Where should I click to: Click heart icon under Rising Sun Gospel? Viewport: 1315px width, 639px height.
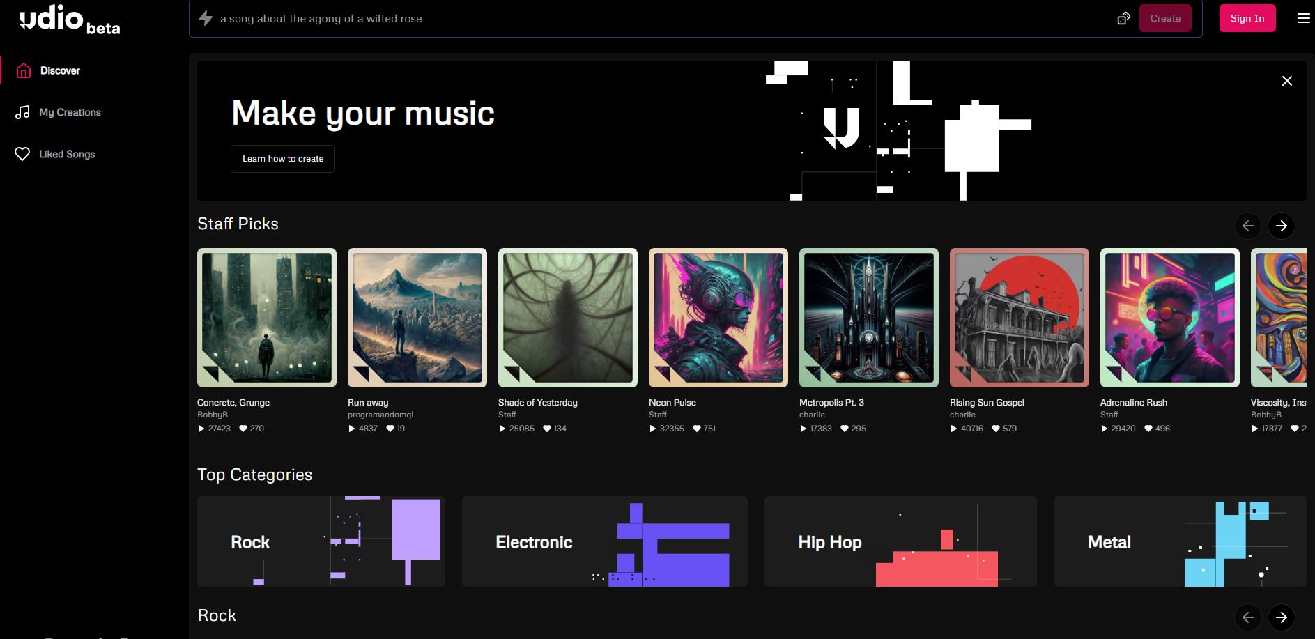(x=996, y=429)
